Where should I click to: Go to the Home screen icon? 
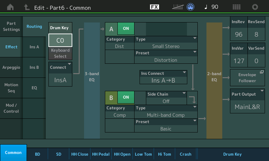10,7
